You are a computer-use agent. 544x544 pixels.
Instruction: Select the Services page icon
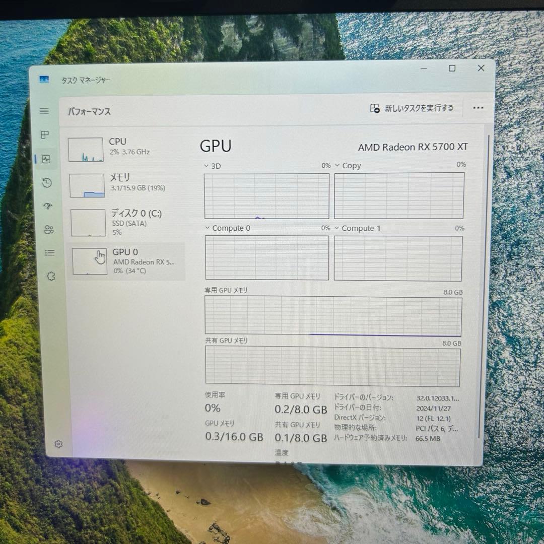[x=50, y=276]
